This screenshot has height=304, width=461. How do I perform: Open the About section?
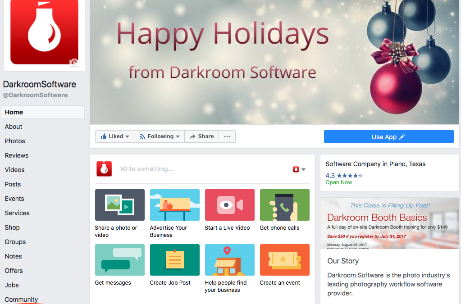tap(14, 127)
